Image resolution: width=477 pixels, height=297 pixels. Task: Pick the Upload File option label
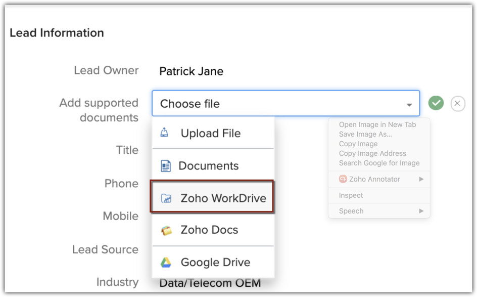click(x=210, y=133)
